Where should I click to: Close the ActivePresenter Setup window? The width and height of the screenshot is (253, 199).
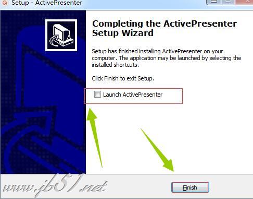245,2
